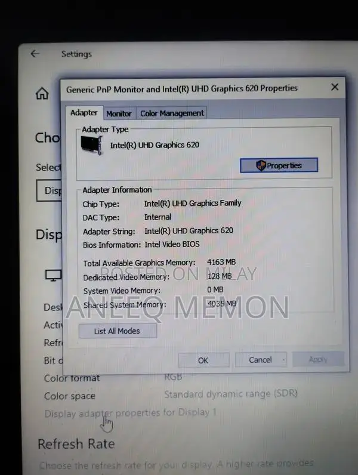Click Chip Type value UHD Graphics Family
This screenshot has height=475, width=358.
(193, 203)
